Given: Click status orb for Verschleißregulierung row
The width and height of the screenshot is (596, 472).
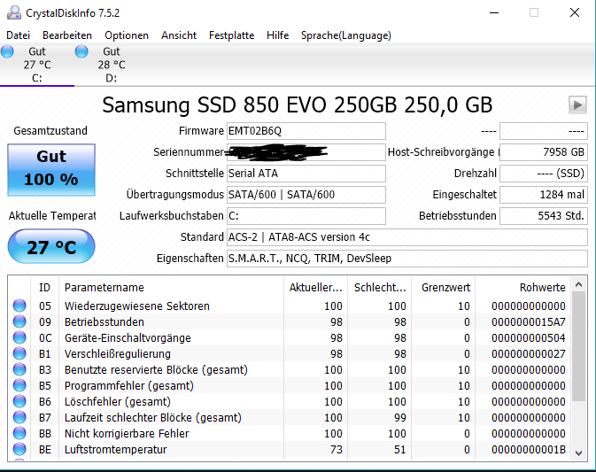Looking at the screenshot, I should coord(19,353).
